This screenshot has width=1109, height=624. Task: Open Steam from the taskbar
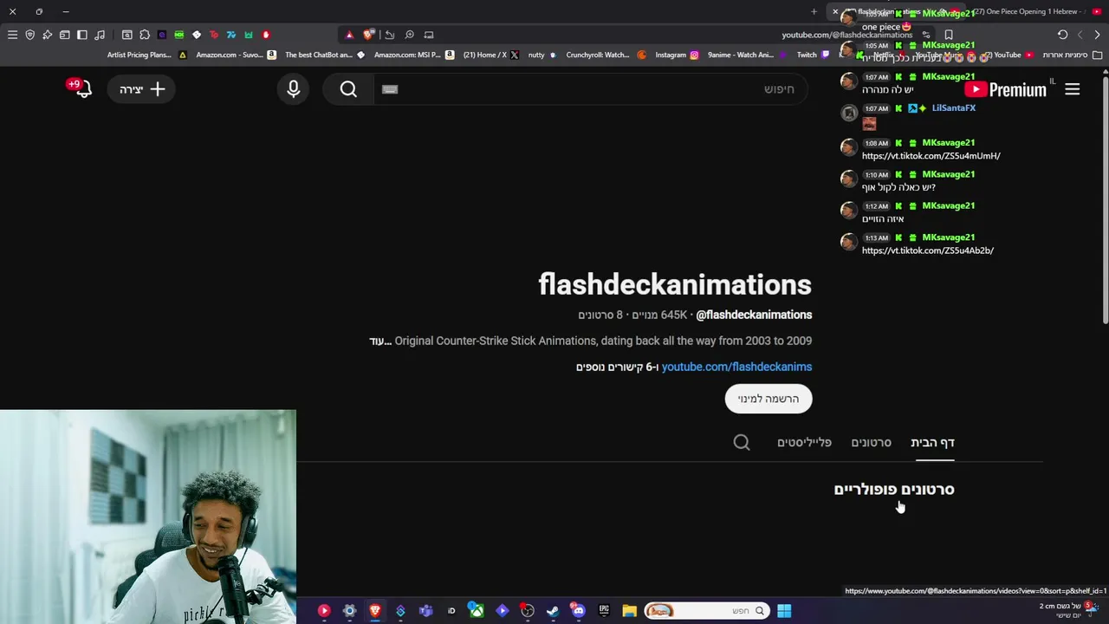[553, 611]
